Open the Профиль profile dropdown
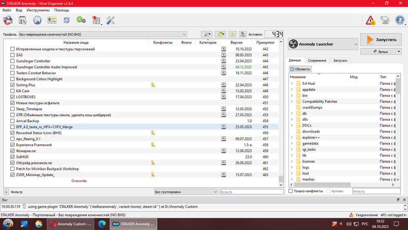This screenshot has height=230, width=408. (x=102, y=34)
